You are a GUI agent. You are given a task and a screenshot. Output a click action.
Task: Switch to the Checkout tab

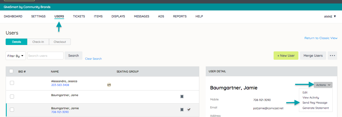(60, 42)
